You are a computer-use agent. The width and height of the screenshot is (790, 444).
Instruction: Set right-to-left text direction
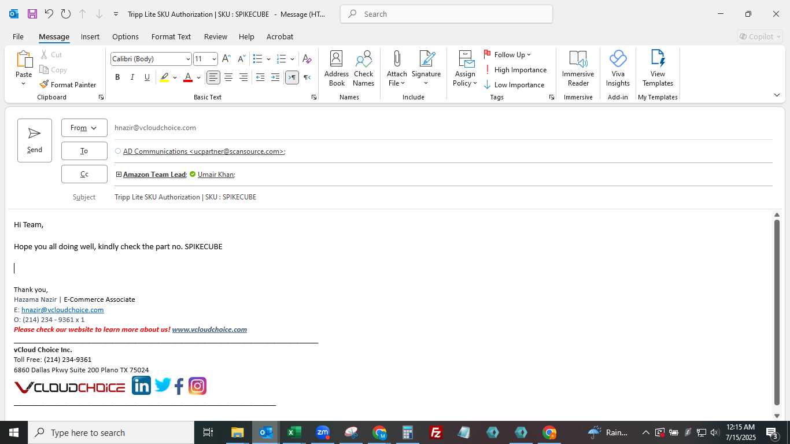tap(307, 77)
